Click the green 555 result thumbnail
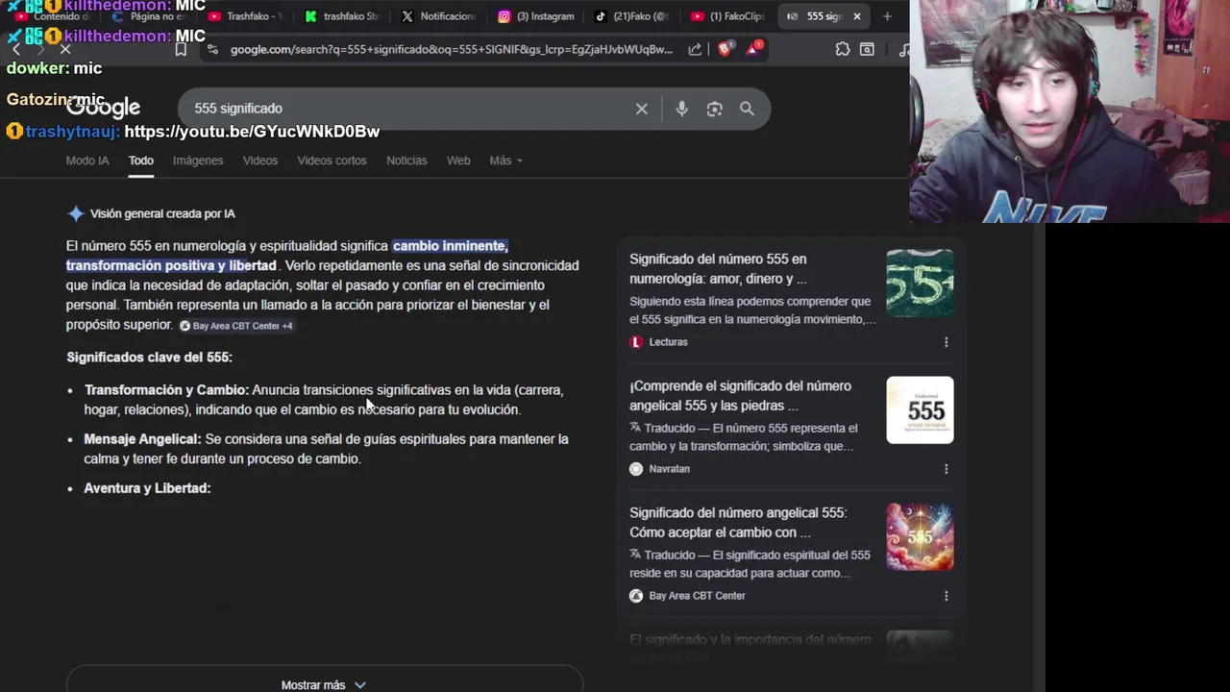This screenshot has height=692, width=1230. (x=920, y=284)
